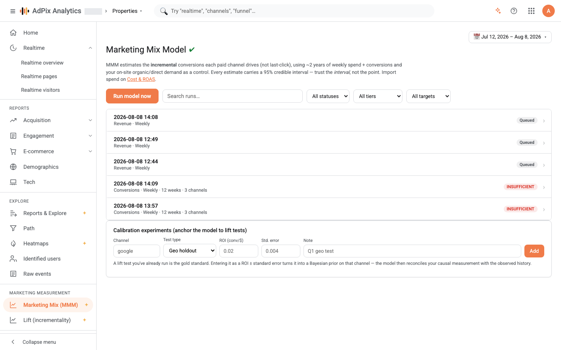Open the 2026-08-08 13:57 insufficient run
This screenshot has height=350, width=561.
(328, 209)
